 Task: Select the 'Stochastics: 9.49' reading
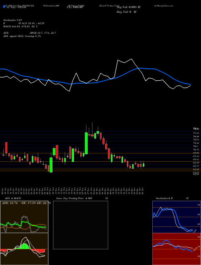(12, 20)
